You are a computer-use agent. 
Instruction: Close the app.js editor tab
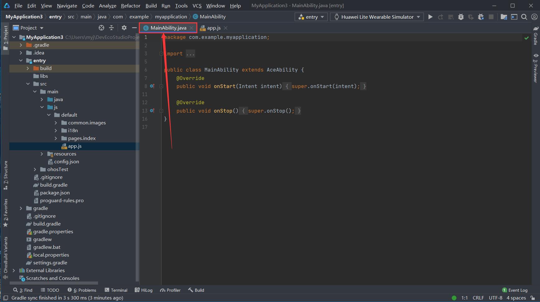pos(226,28)
